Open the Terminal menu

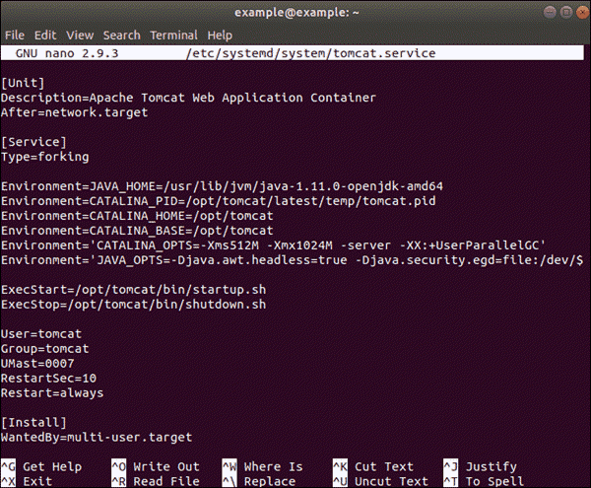click(173, 35)
